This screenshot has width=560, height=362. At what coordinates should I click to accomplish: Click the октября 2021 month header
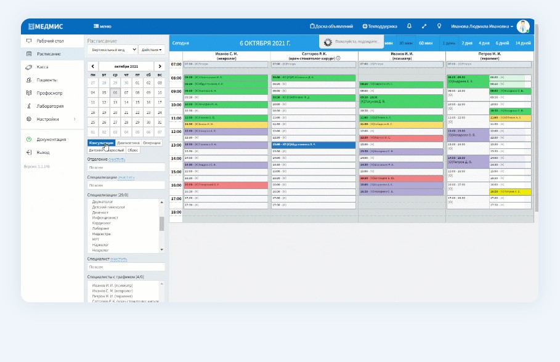126,66
